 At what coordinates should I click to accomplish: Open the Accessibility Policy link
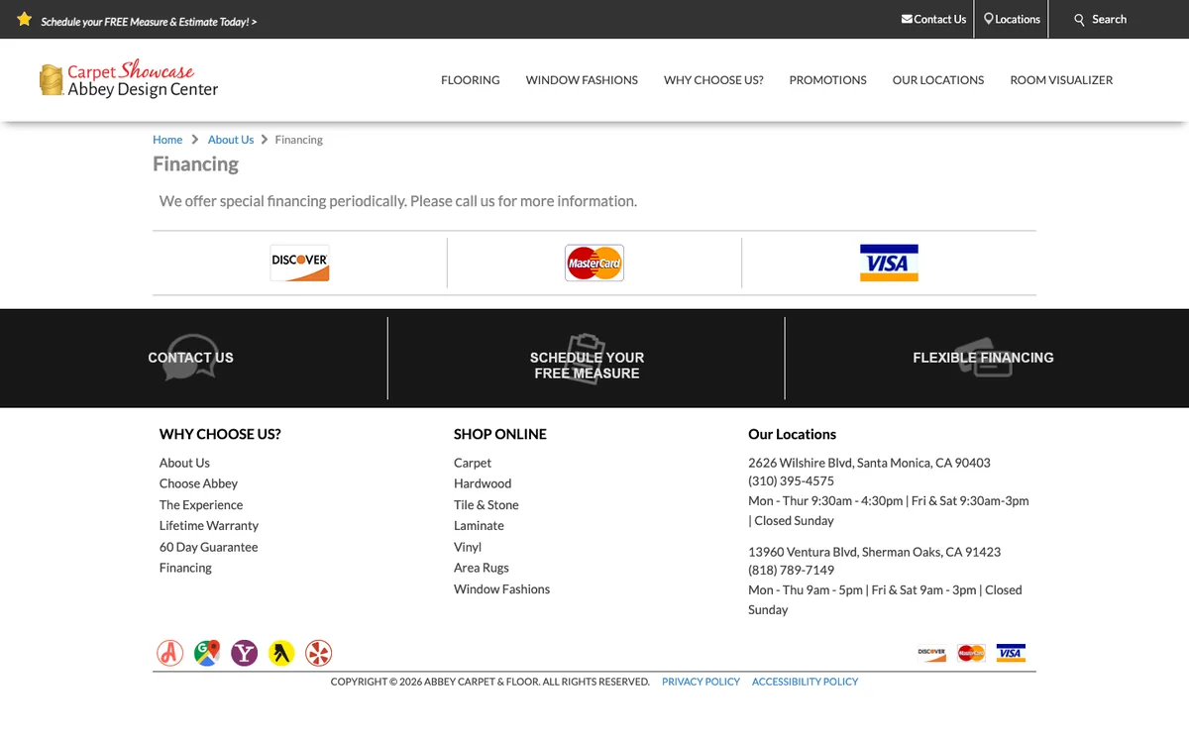click(805, 682)
